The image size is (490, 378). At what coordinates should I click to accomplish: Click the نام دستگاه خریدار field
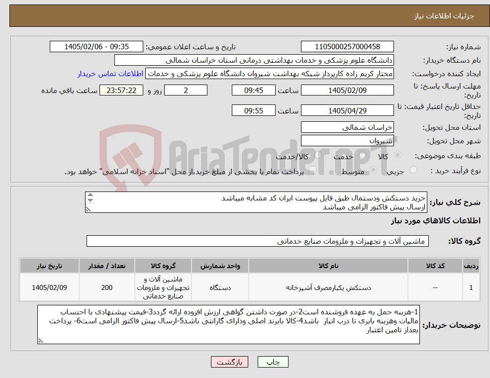click(254, 60)
